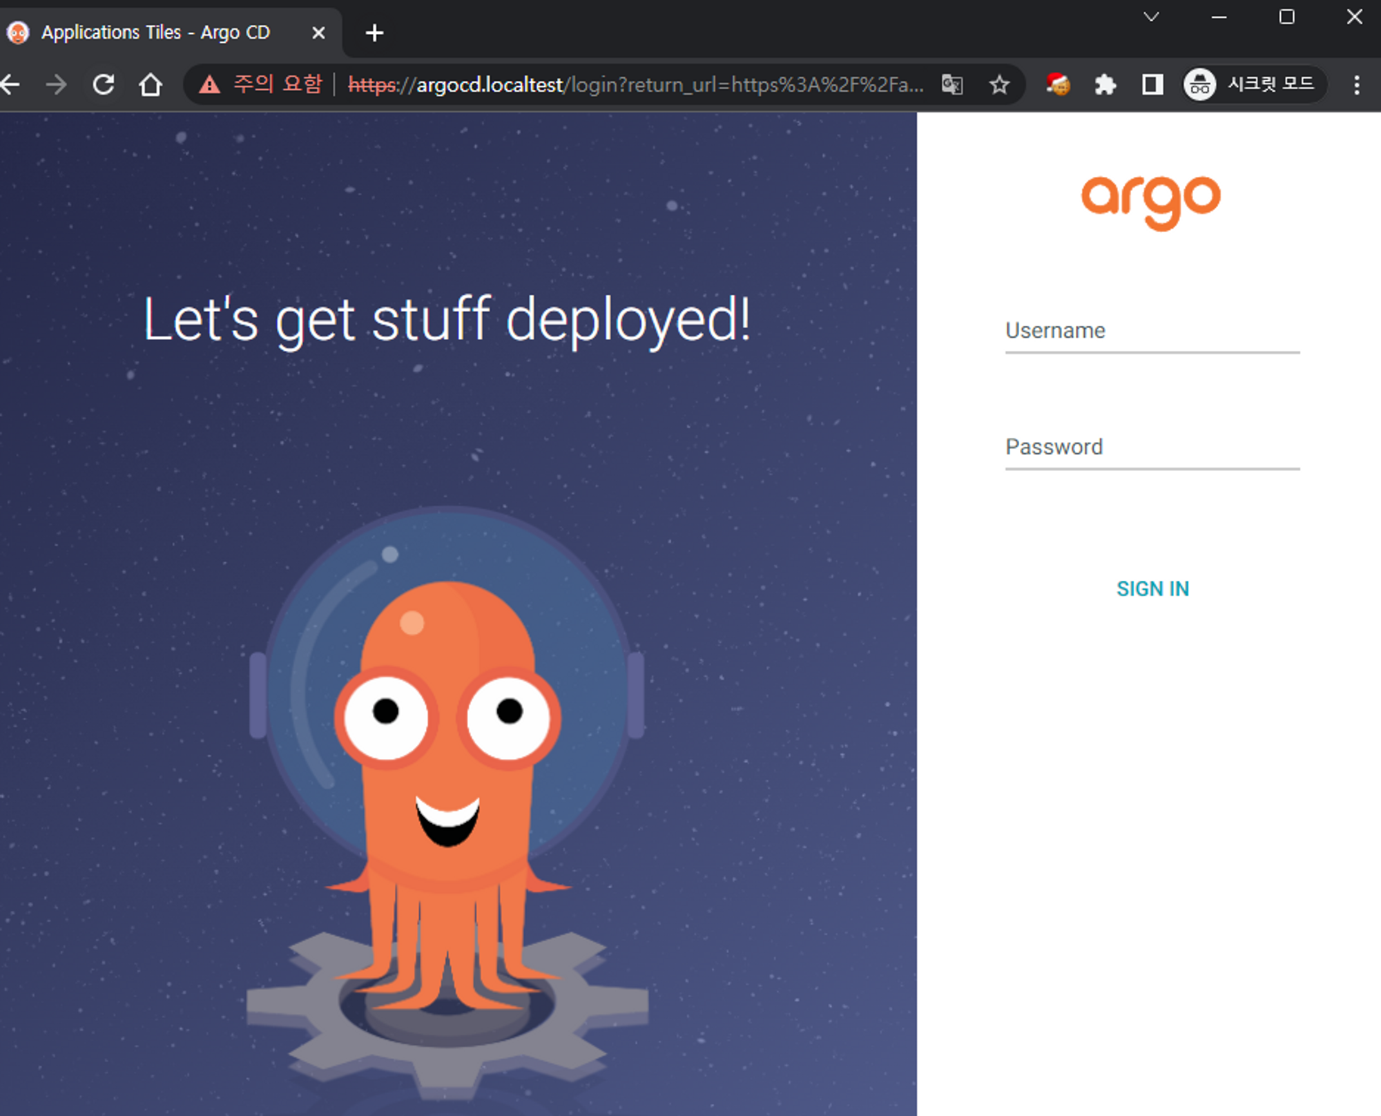This screenshot has height=1116, width=1381.
Task: Focus the Password input field
Action: (x=1152, y=448)
